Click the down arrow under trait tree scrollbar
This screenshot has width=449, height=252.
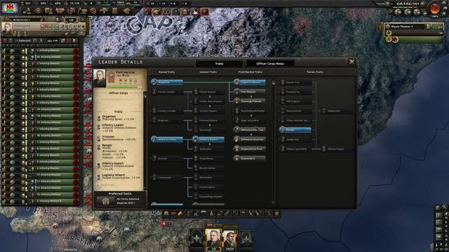coord(273,203)
